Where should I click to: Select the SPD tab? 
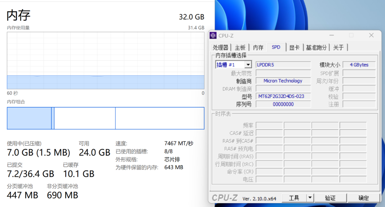coord(276,47)
